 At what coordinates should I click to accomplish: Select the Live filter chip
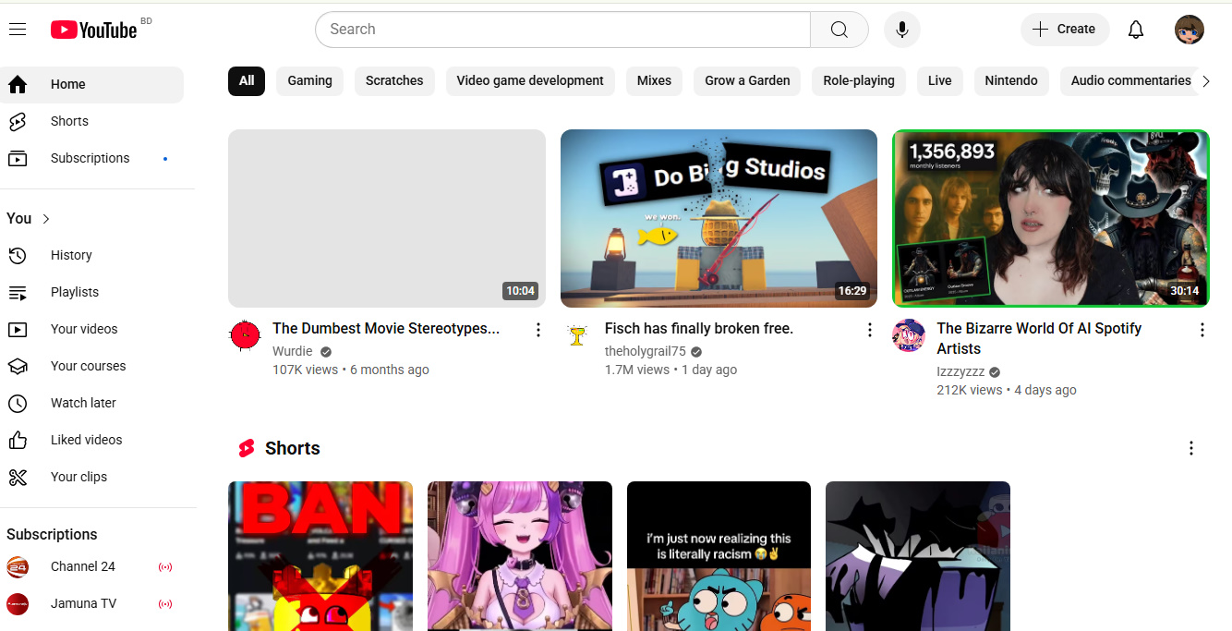click(x=939, y=81)
